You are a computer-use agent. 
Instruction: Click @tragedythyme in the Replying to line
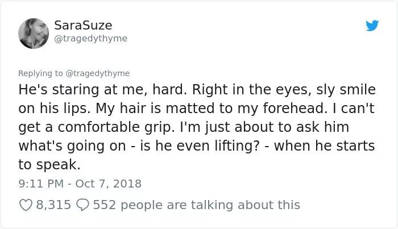point(98,73)
